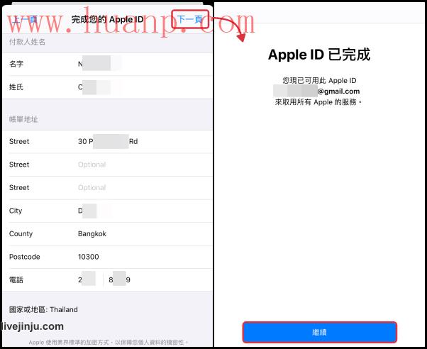This screenshot has height=349, width=427.
Task: Tap the 付款人姓名 section header
Action: tap(27, 42)
